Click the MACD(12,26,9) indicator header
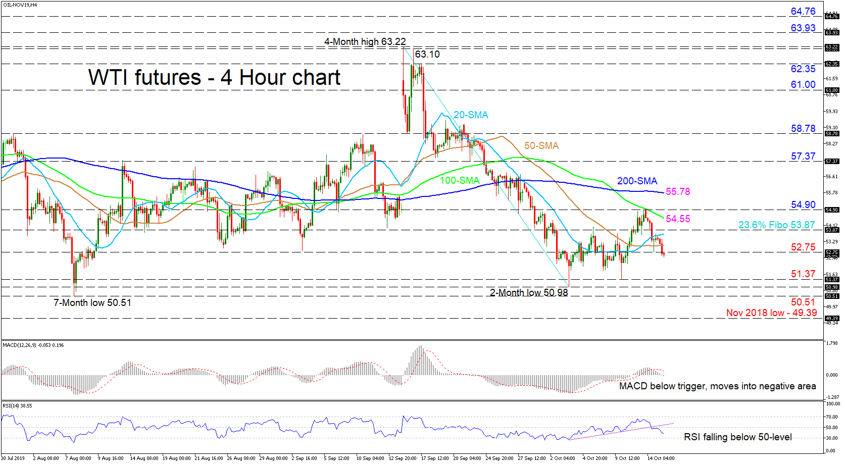 (x=33, y=345)
